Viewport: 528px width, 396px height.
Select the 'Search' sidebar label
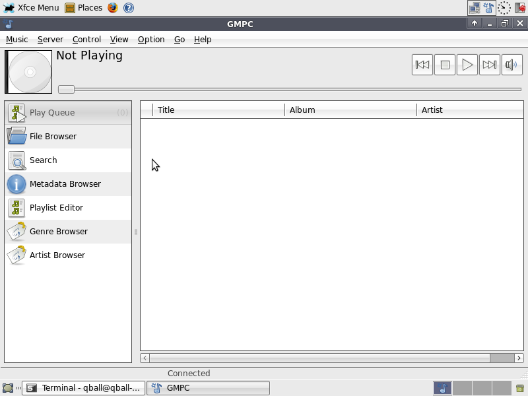pyautogui.click(x=43, y=160)
